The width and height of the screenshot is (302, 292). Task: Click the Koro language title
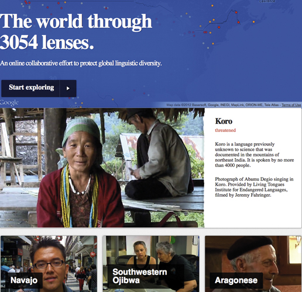coord(224,121)
